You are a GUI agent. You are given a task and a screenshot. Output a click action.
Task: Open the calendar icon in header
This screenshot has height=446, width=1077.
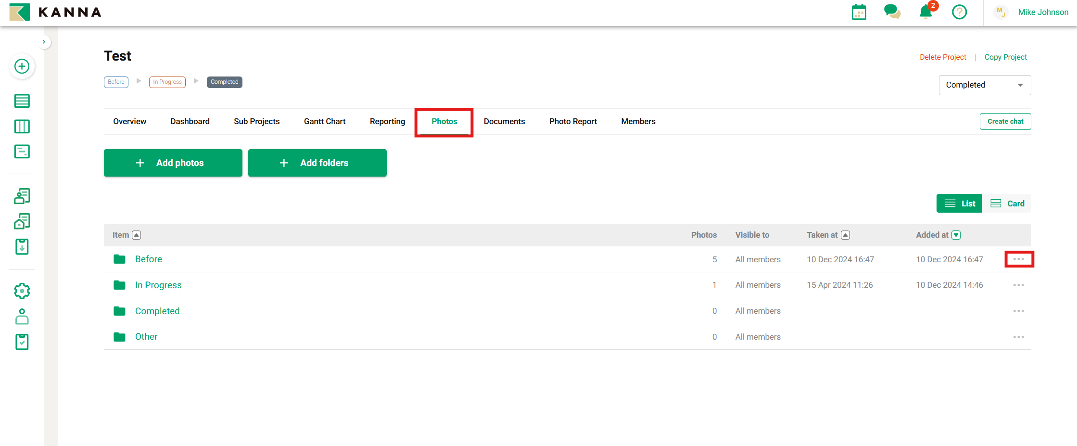click(x=859, y=12)
